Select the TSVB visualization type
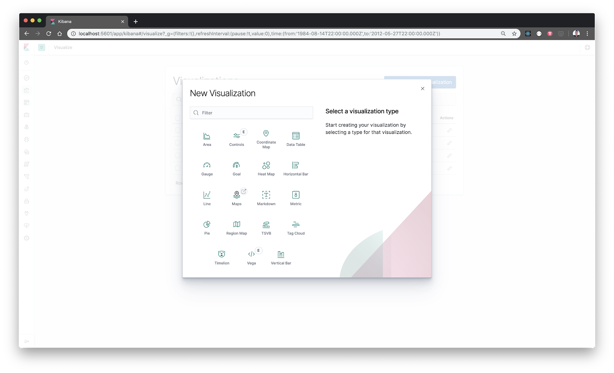The height and width of the screenshot is (373, 614). tap(266, 228)
